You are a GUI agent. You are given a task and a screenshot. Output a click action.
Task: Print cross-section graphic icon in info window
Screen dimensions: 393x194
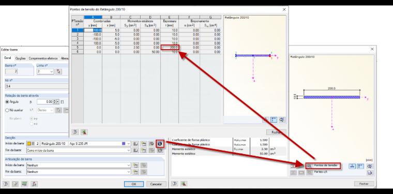pyautogui.click(x=370, y=172)
